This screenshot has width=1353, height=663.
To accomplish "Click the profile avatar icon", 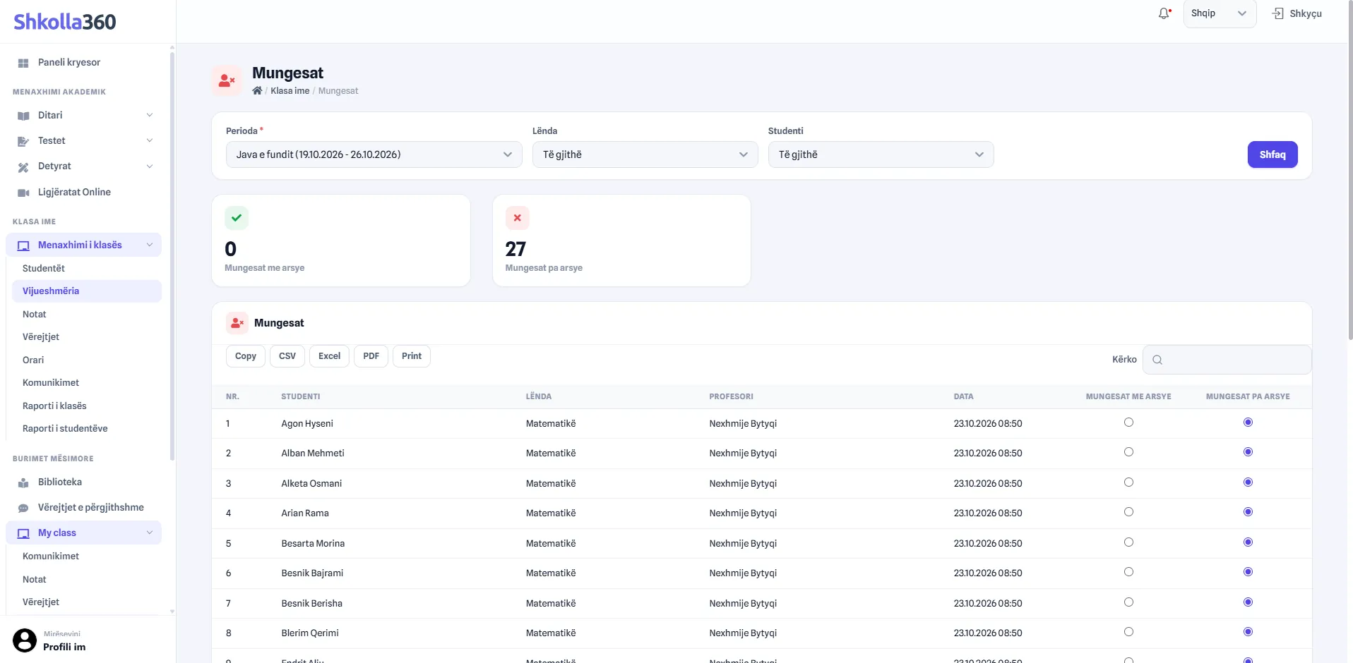I will [x=25, y=640].
